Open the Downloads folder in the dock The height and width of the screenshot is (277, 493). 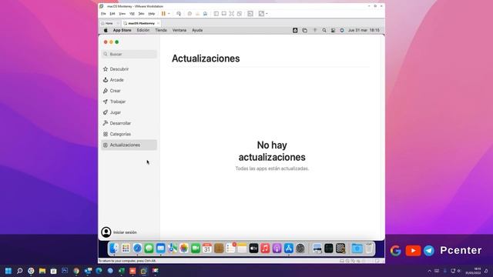point(357,249)
